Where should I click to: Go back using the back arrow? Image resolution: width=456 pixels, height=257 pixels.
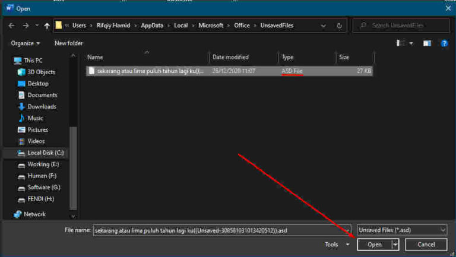coord(11,26)
